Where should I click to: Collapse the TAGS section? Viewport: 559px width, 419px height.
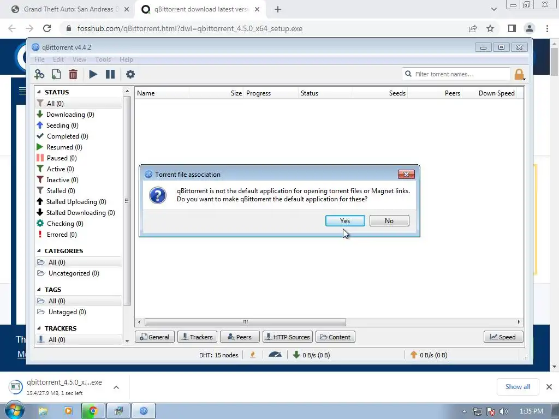tap(39, 290)
